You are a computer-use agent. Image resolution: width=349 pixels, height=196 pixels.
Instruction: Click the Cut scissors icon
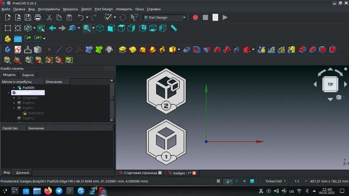(x=49, y=17)
